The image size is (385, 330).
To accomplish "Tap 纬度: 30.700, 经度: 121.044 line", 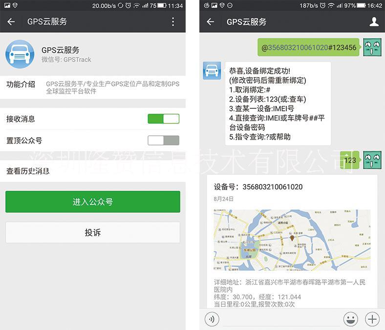I will click(x=257, y=297).
